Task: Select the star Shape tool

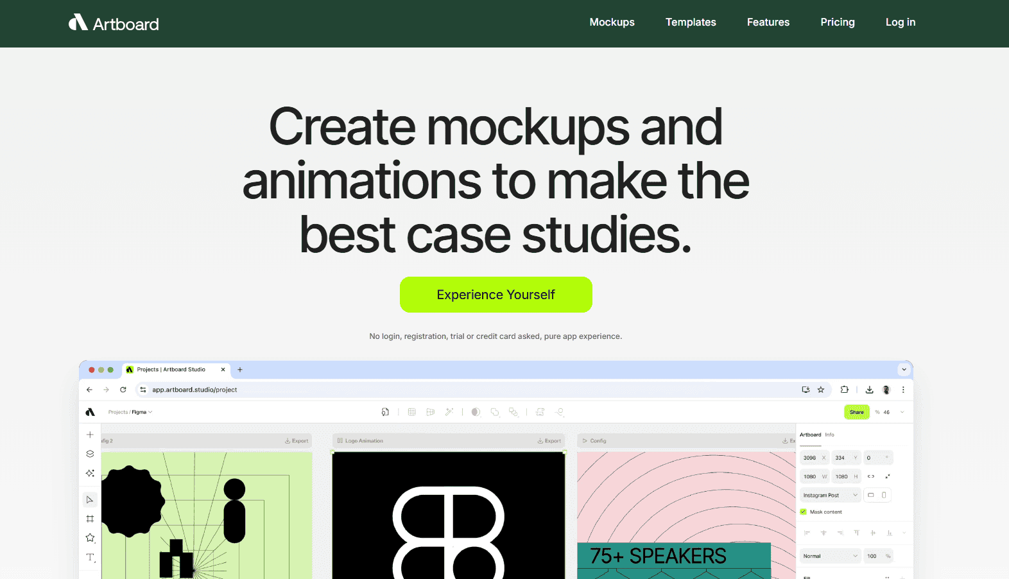Action: tap(90, 538)
